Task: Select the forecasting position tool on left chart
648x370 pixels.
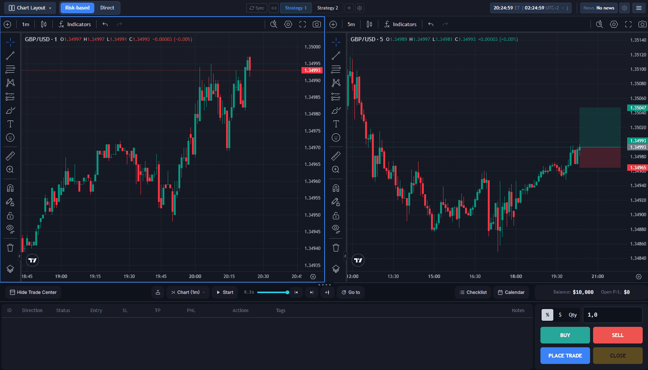Action: 10,97
